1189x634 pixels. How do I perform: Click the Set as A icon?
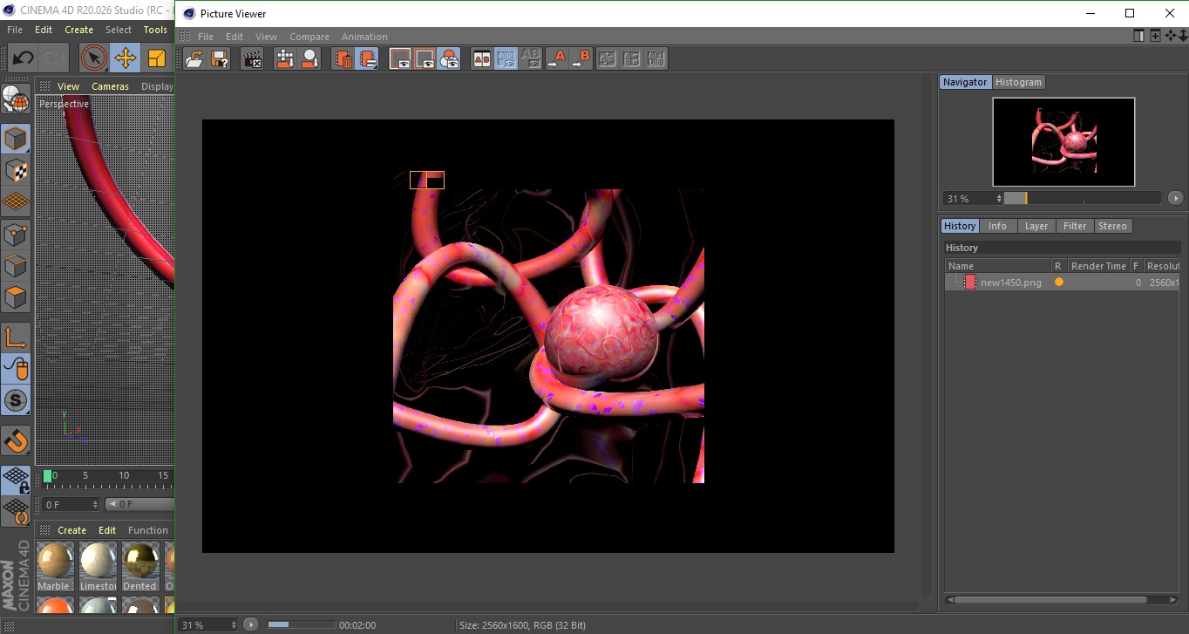point(556,59)
